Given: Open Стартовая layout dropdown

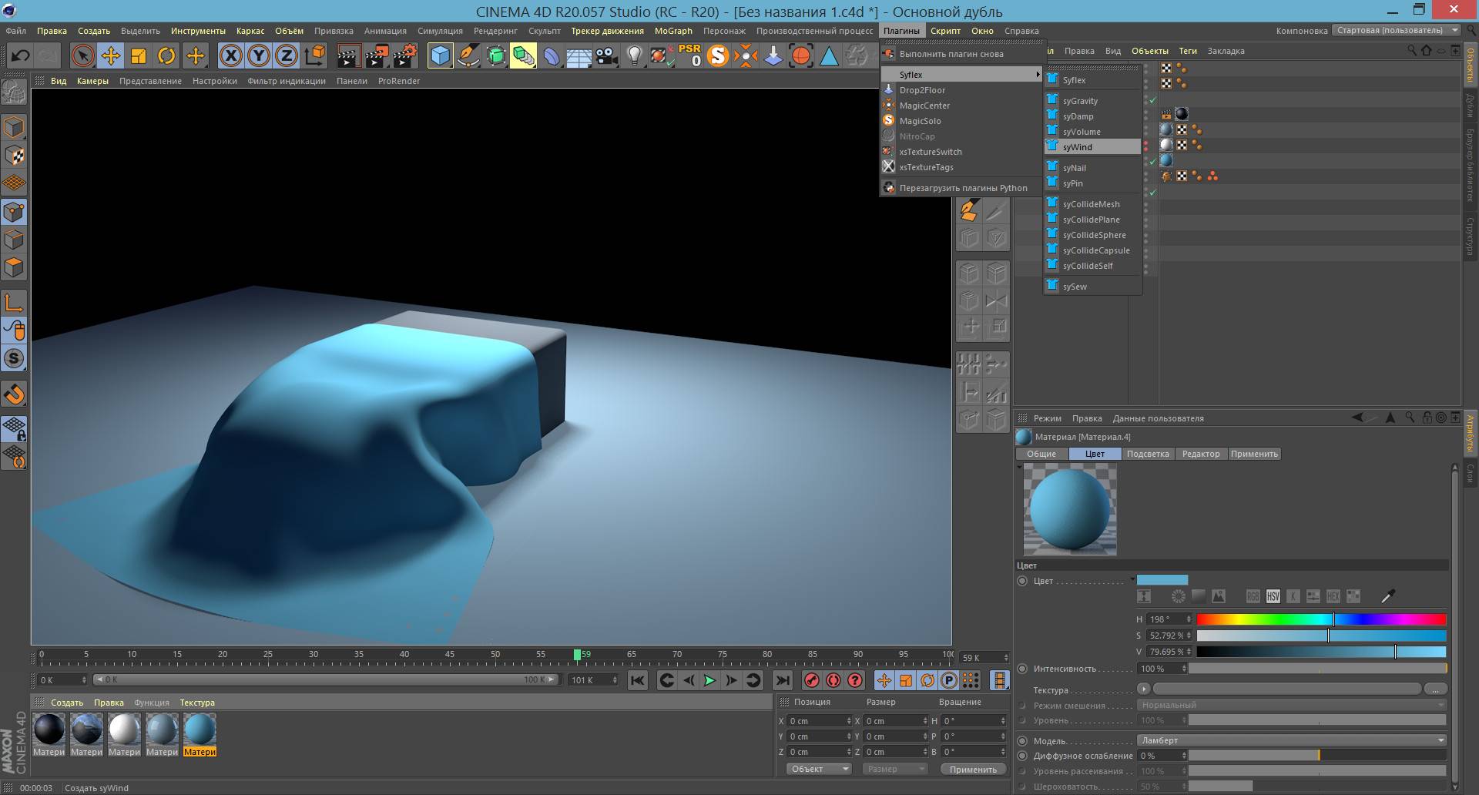Looking at the screenshot, I should (1397, 30).
